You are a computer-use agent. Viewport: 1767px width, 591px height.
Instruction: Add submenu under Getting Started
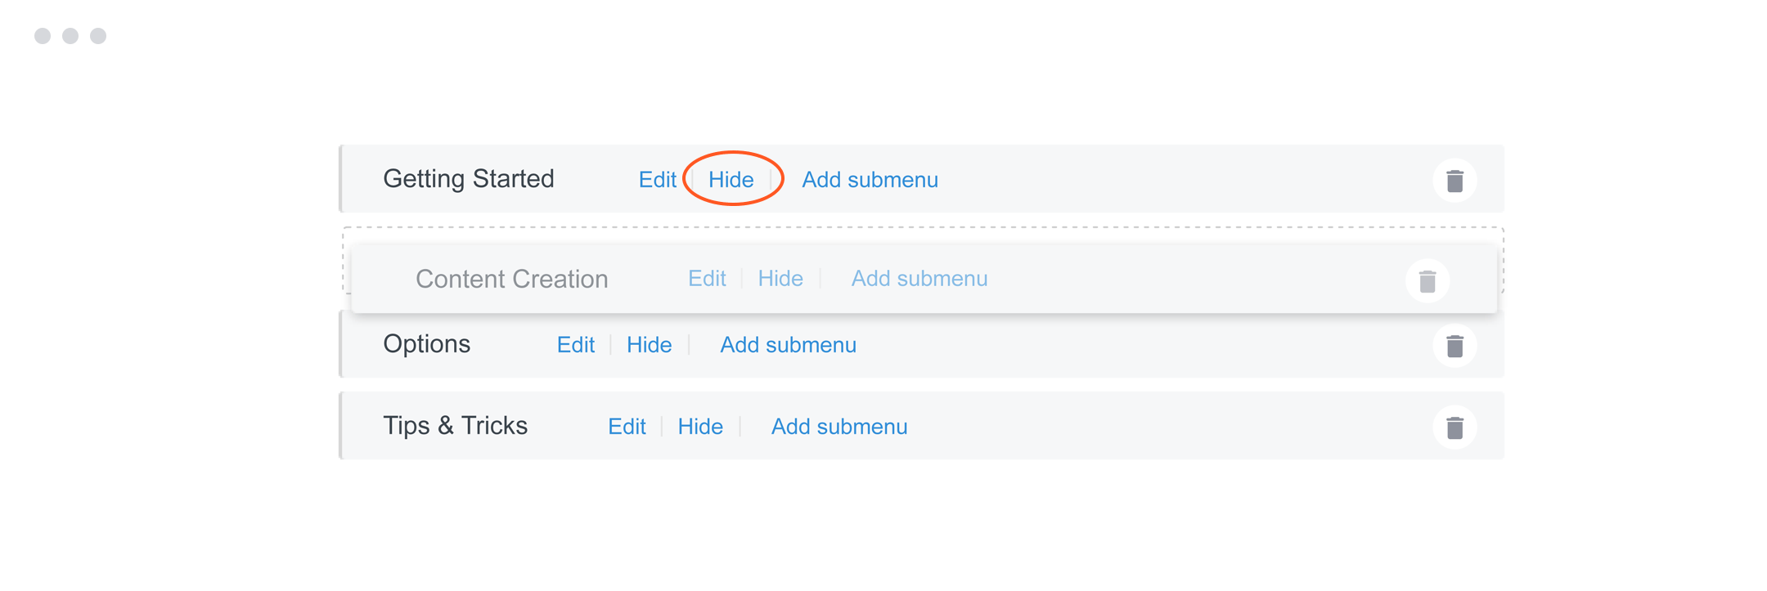870,180
